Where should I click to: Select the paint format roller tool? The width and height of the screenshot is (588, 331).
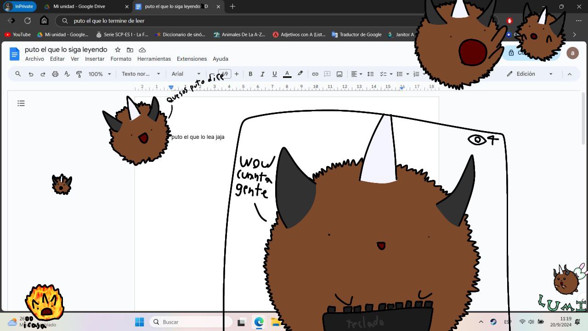point(79,74)
